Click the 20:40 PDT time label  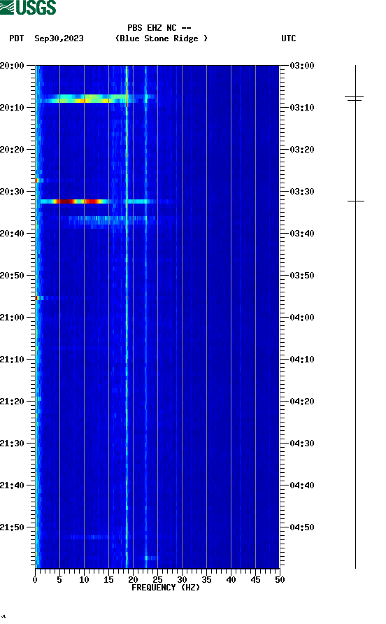point(13,233)
